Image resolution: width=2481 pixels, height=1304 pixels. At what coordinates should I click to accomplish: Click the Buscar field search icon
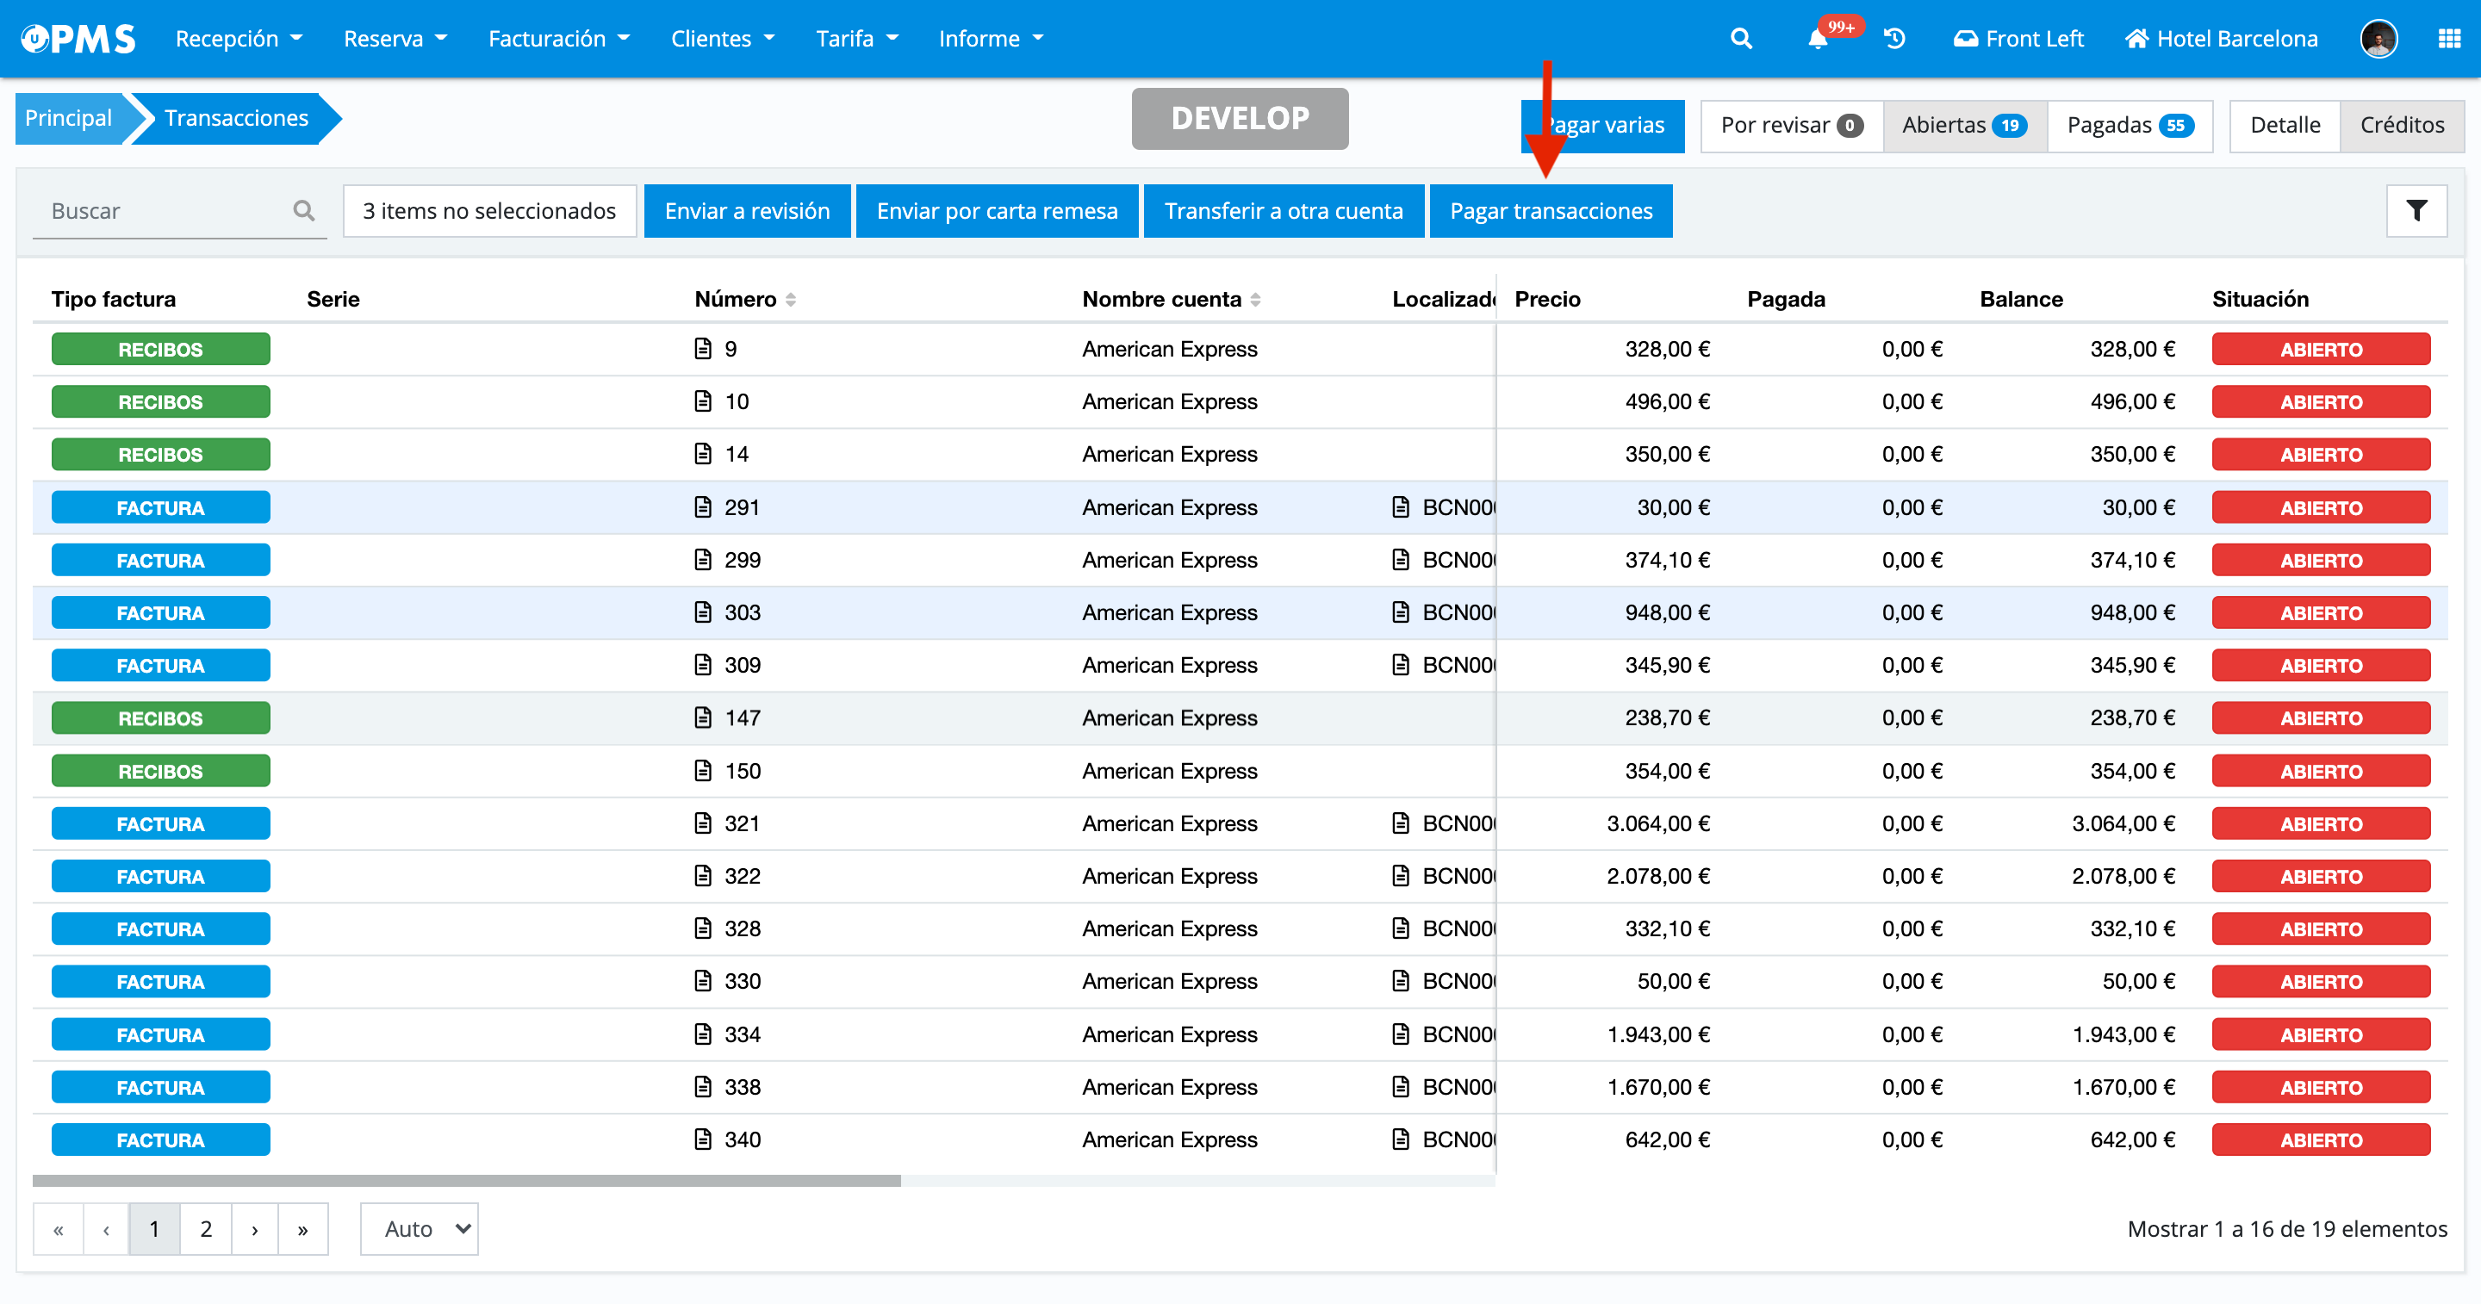click(x=303, y=210)
